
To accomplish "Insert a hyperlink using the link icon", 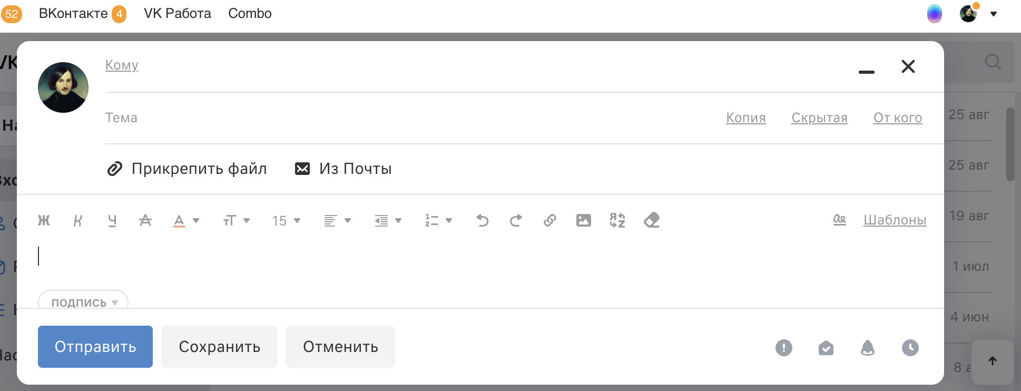I will (x=549, y=220).
